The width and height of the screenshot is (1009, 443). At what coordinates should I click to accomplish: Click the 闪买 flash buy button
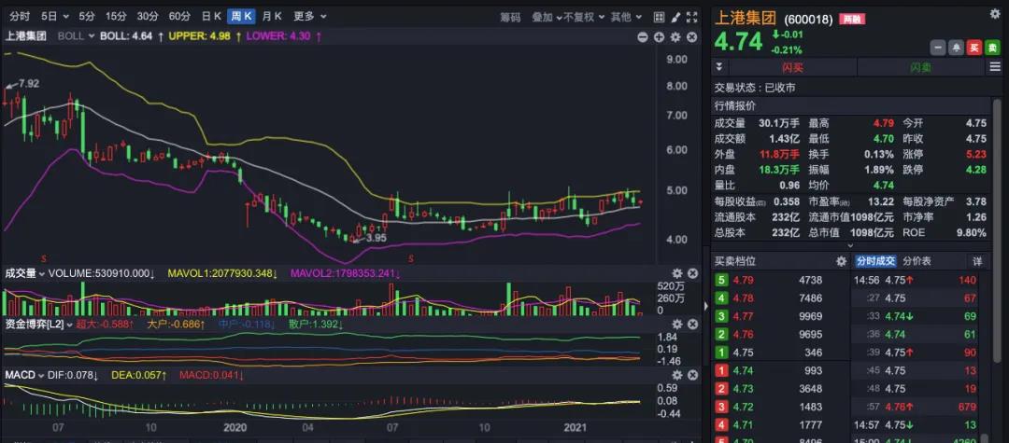pyautogui.click(x=792, y=67)
